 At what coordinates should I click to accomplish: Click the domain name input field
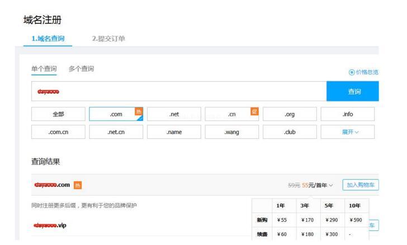(179, 91)
